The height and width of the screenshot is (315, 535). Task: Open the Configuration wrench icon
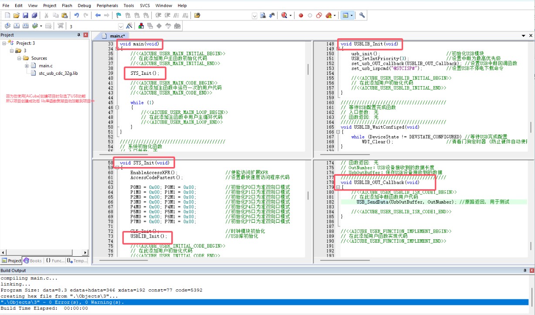coord(362,15)
